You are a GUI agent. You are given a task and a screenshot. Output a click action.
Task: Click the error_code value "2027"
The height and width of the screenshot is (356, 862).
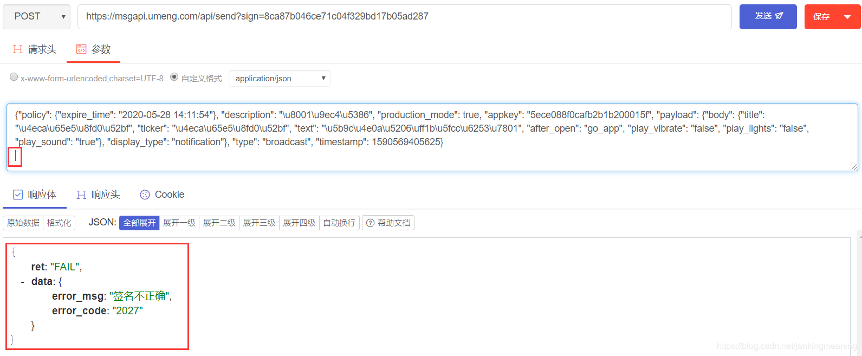pyautogui.click(x=128, y=311)
